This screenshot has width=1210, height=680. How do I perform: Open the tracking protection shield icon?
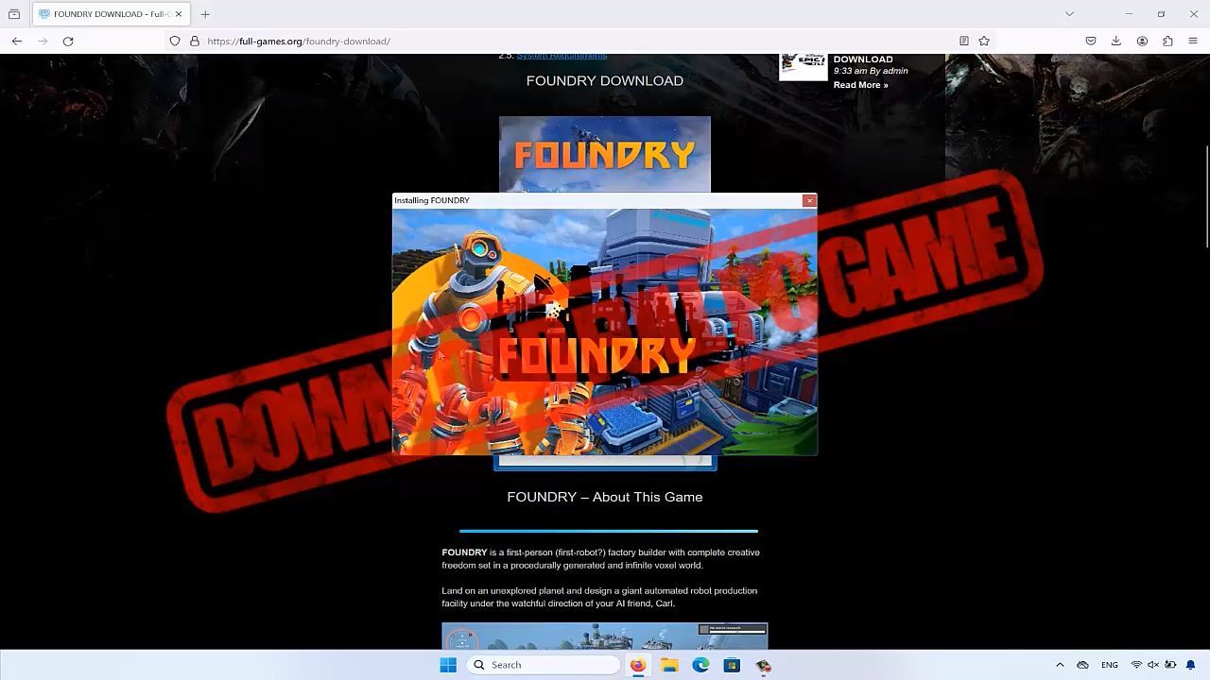click(175, 42)
